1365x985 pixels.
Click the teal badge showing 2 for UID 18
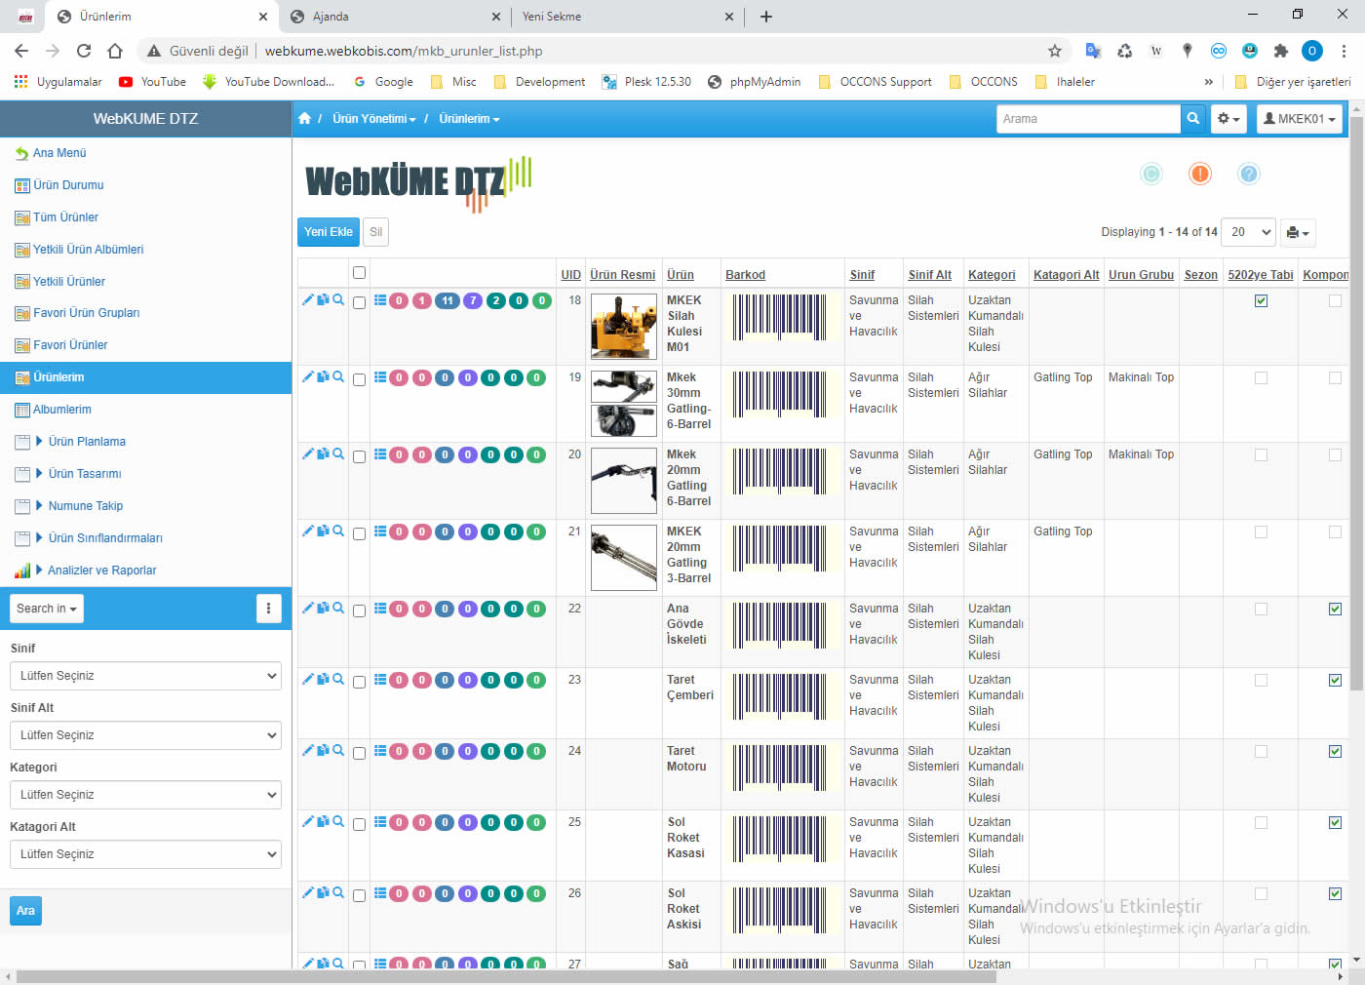click(495, 300)
